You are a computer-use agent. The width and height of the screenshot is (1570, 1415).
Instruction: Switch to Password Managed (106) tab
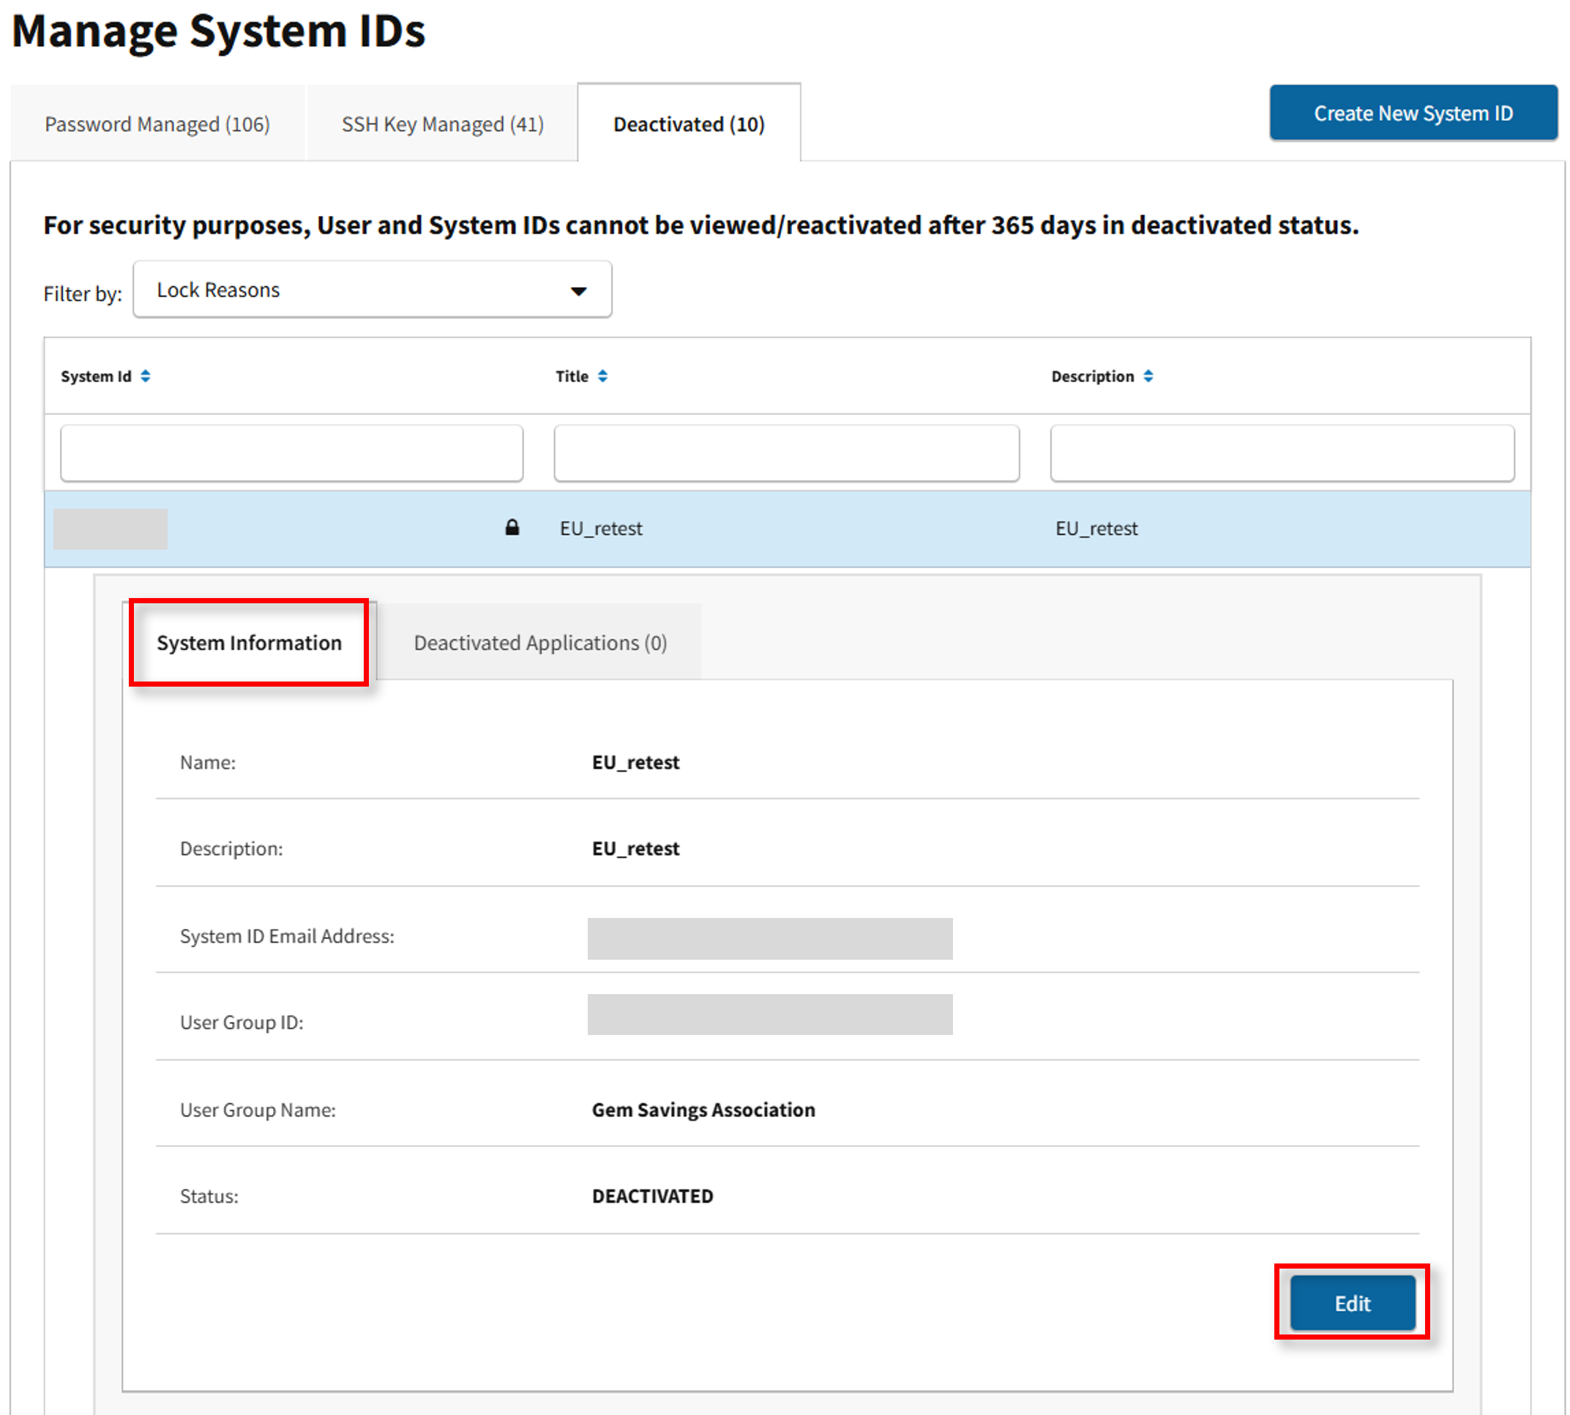click(x=157, y=124)
